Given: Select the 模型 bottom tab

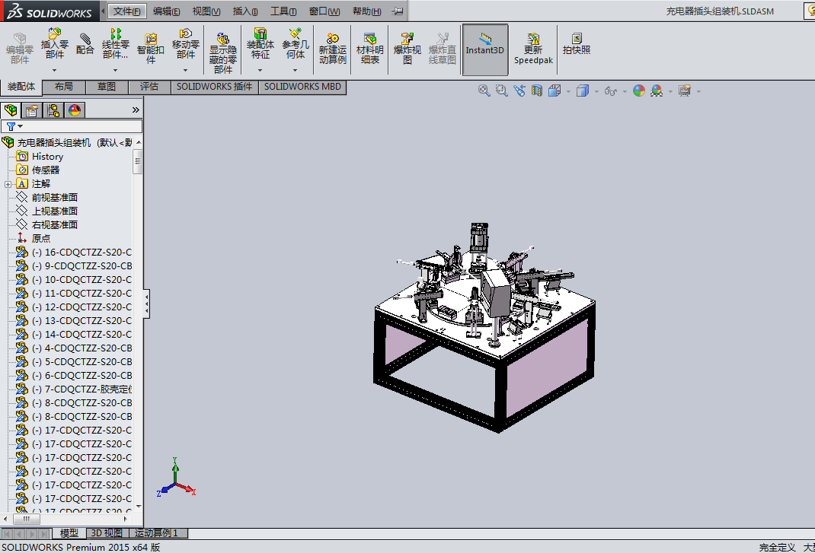Looking at the screenshot, I should click(x=69, y=533).
